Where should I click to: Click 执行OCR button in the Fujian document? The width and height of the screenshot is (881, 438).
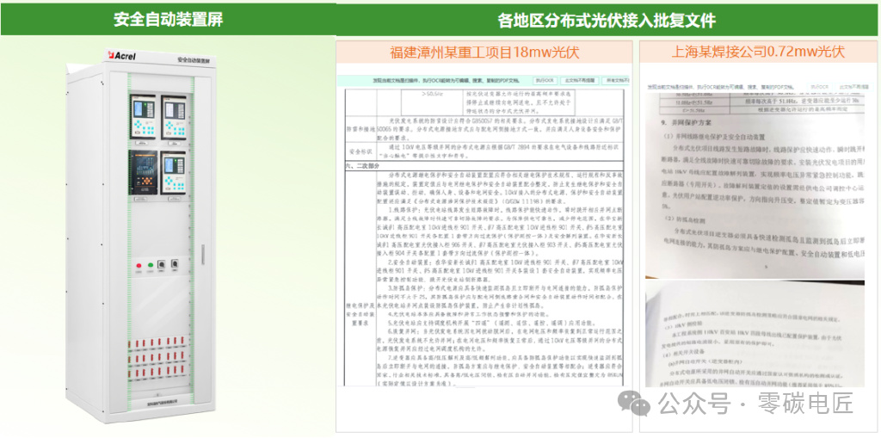[x=543, y=80]
